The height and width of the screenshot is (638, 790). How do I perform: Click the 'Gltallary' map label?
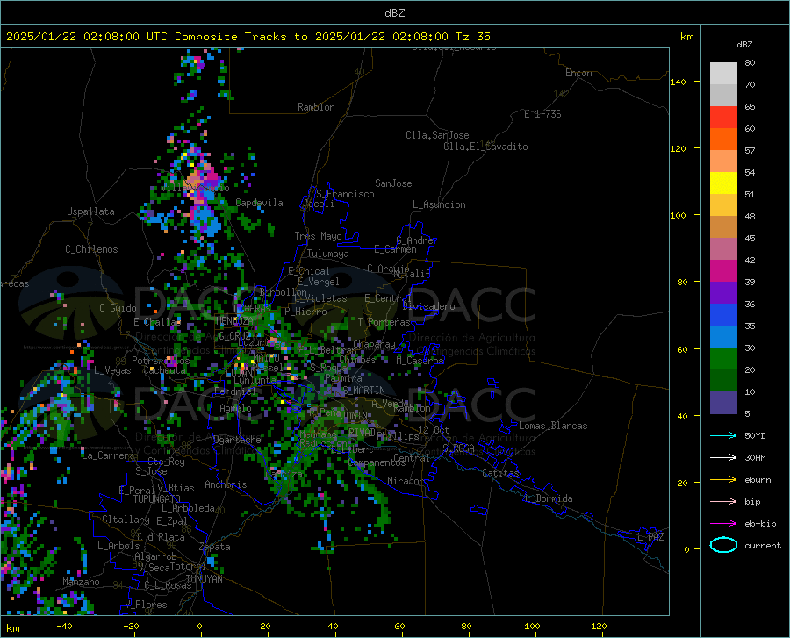pos(126,520)
